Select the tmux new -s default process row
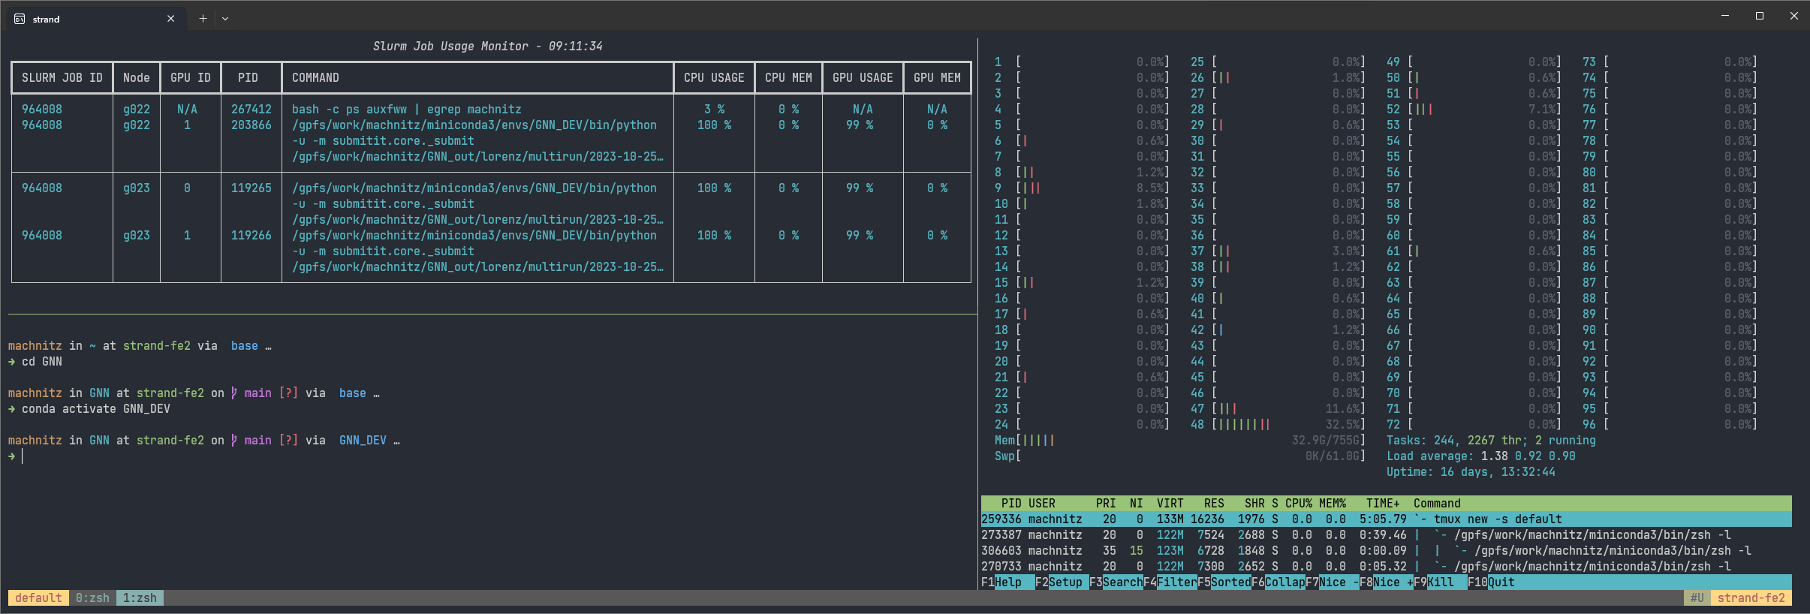This screenshot has width=1810, height=614. coord(1387,519)
